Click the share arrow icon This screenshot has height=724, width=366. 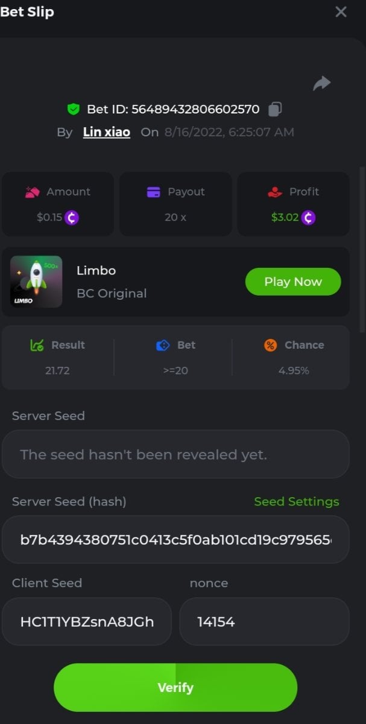[322, 83]
